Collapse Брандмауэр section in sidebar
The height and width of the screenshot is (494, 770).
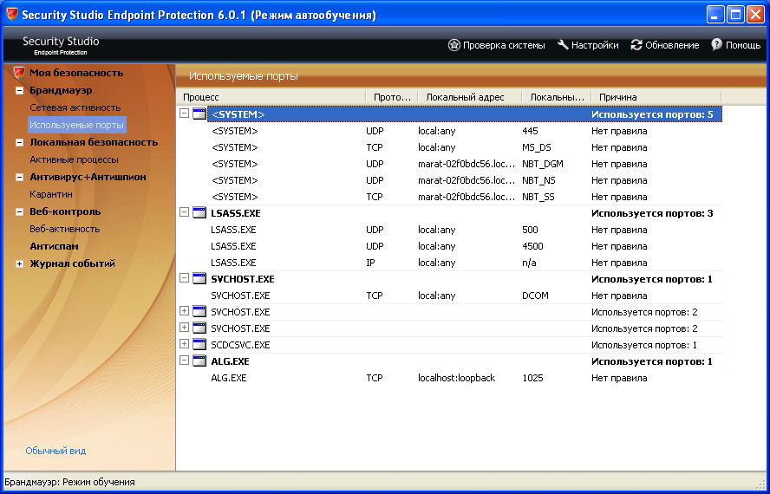tap(20, 90)
